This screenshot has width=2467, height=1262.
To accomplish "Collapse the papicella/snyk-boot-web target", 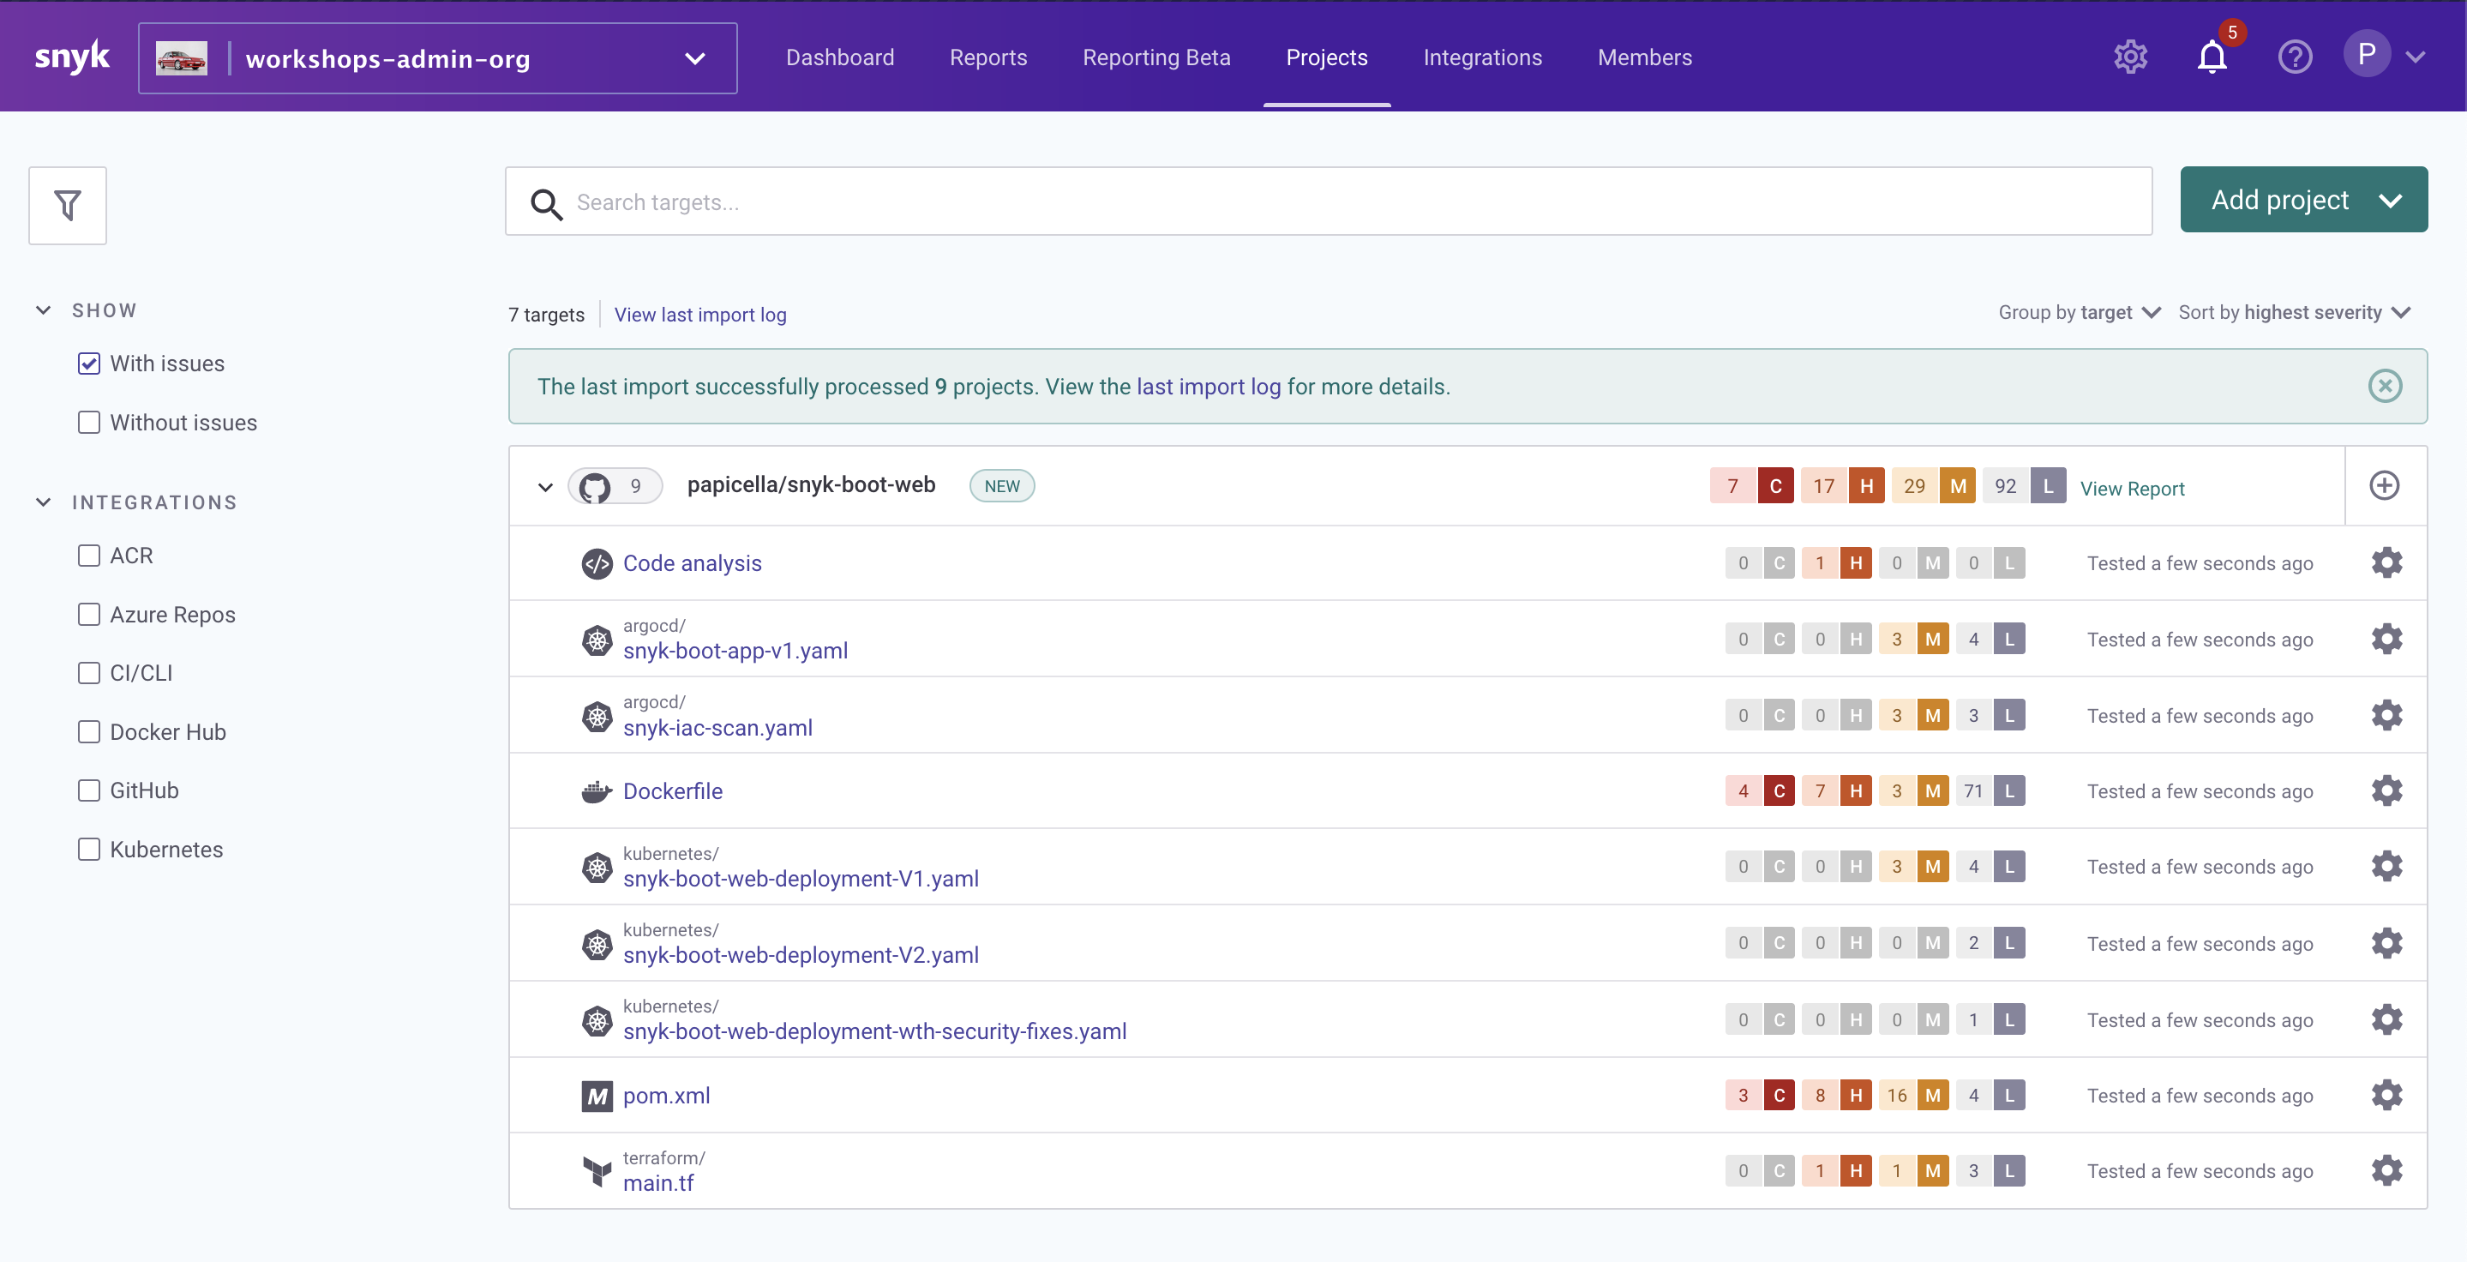I will (545, 486).
